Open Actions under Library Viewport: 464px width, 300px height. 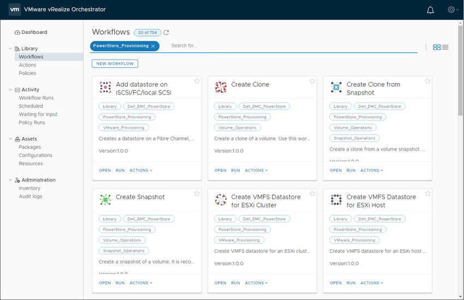(27, 65)
